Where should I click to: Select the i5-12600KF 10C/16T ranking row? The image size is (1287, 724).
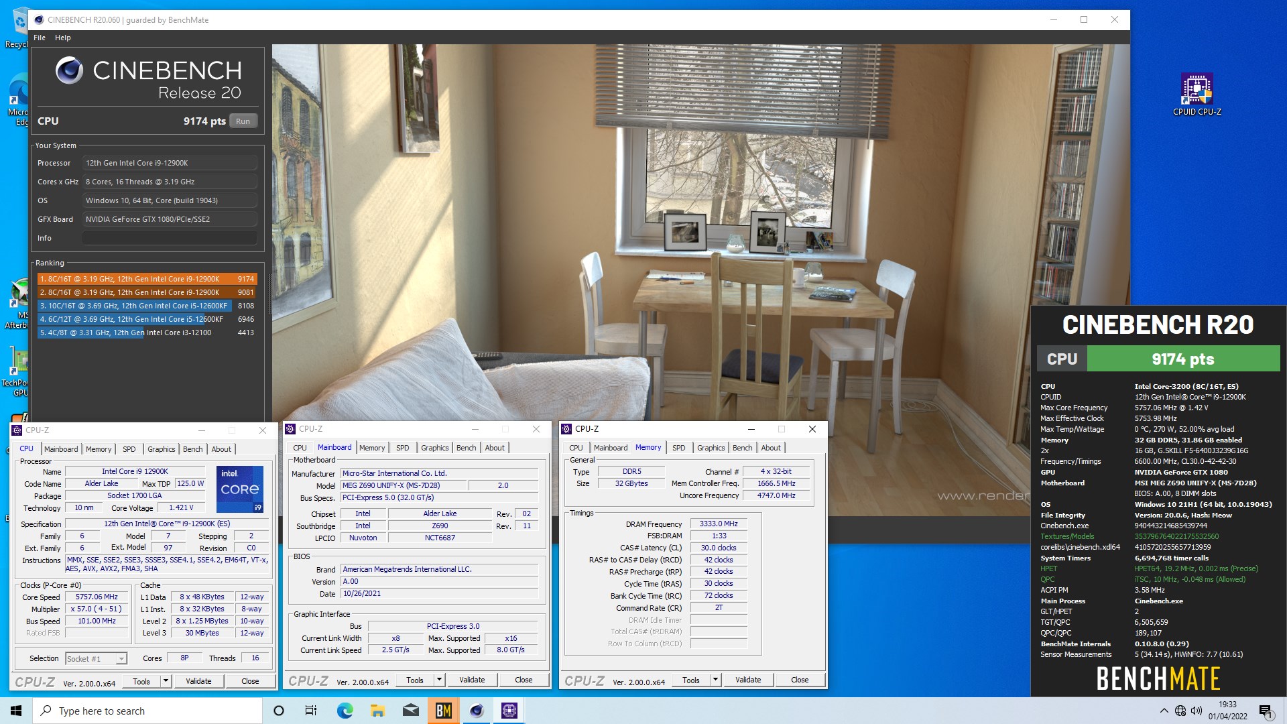point(147,306)
